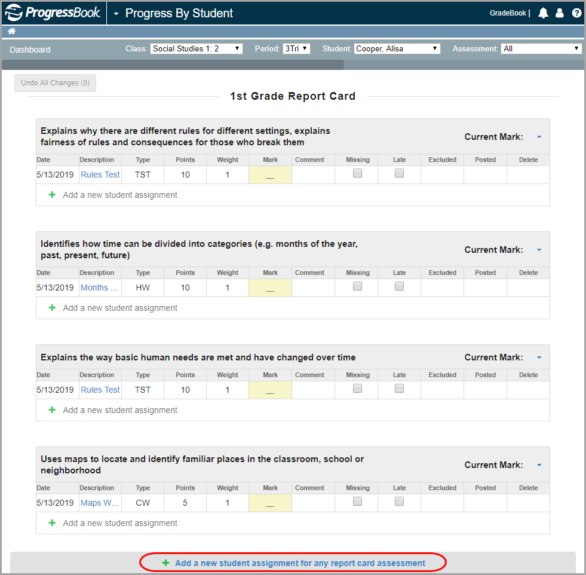Click type CW in the Maps row

click(x=143, y=503)
